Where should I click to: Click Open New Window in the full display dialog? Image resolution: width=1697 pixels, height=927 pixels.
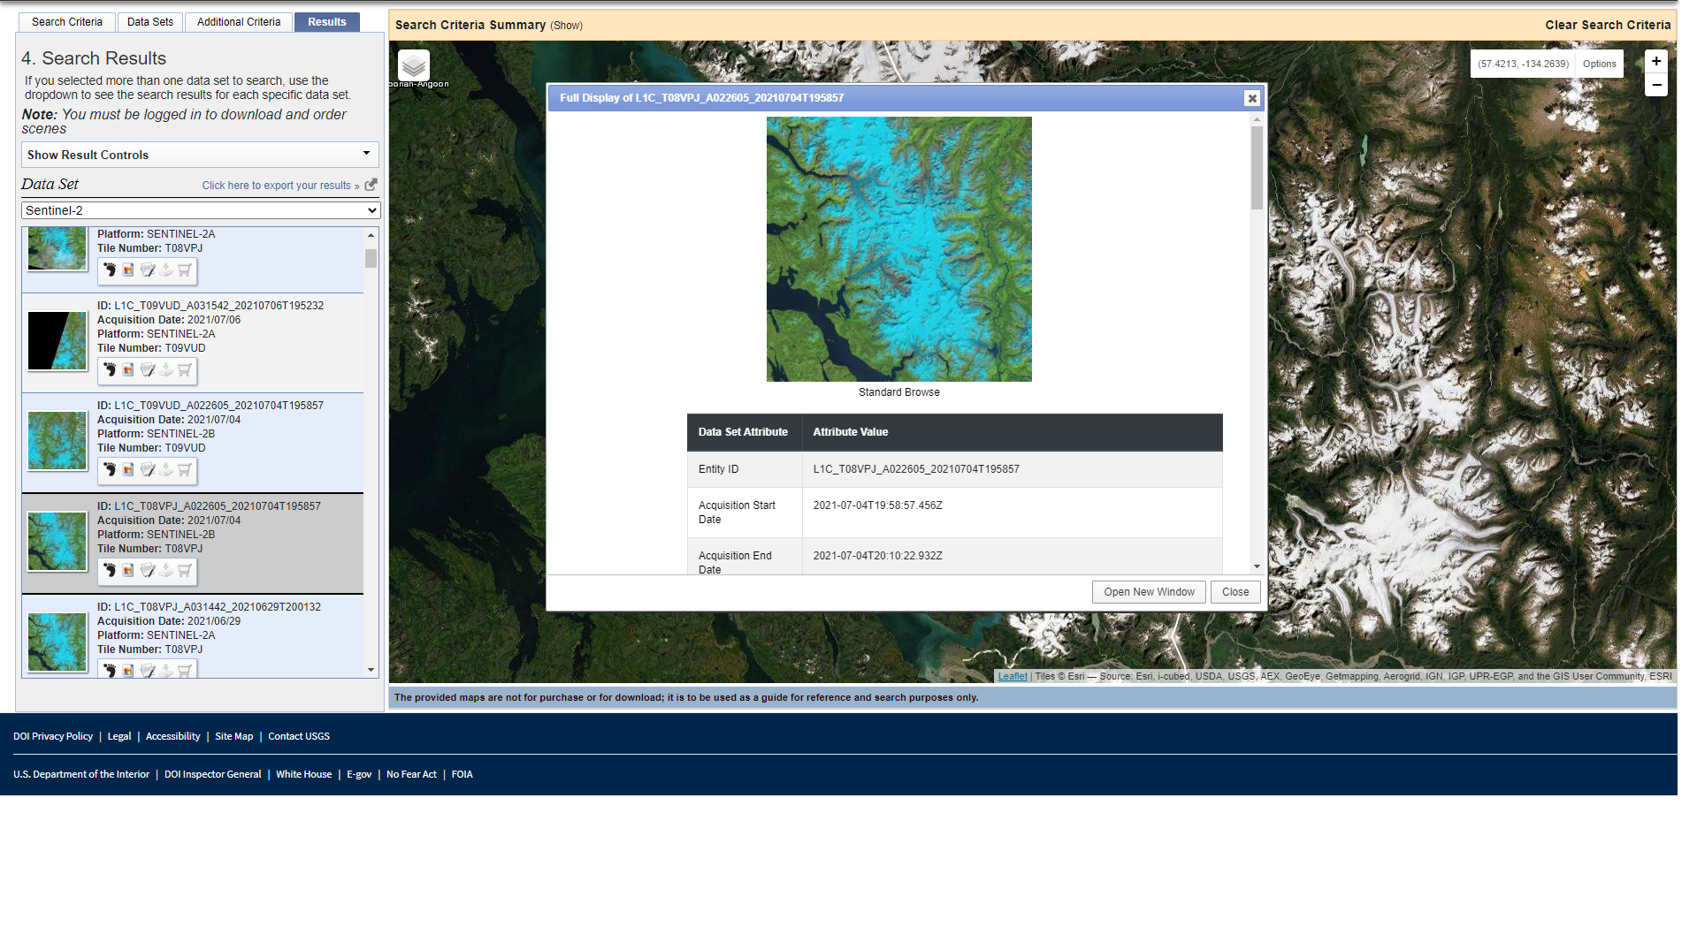1148,591
